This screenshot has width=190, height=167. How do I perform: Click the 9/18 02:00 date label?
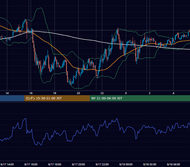pyautogui.click(x=150, y=164)
